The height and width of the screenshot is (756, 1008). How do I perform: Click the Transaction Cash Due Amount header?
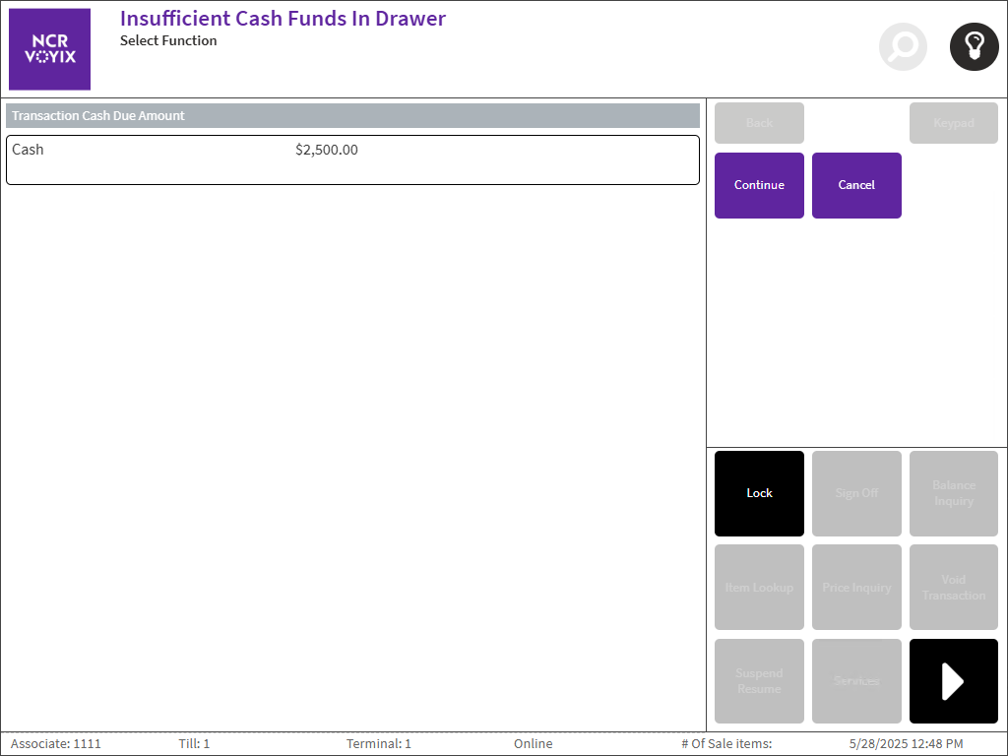tap(352, 116)
